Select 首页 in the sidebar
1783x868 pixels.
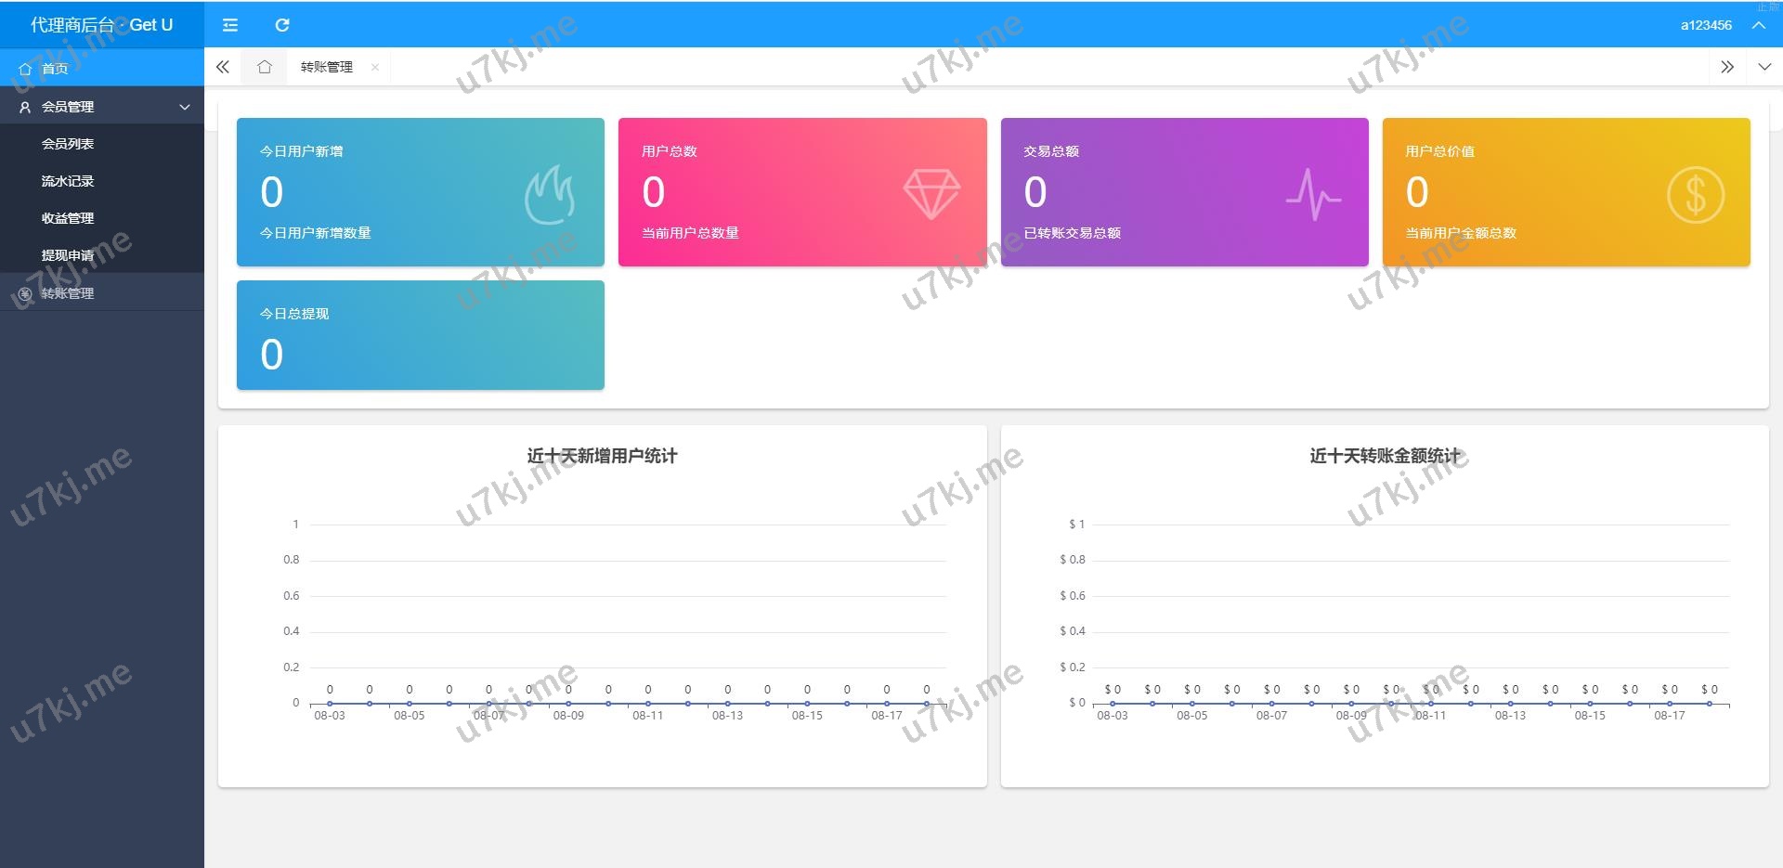(55, 69)
